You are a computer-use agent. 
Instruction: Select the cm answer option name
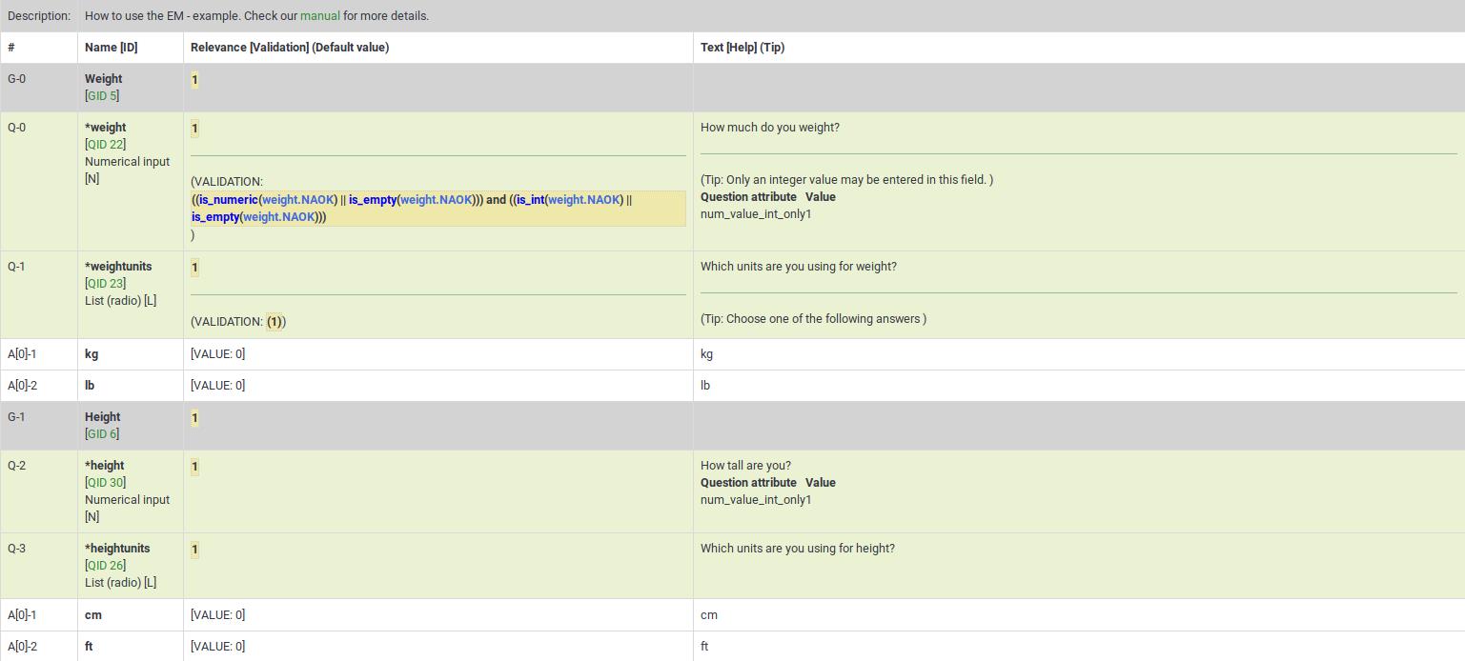tap(93, 615)
